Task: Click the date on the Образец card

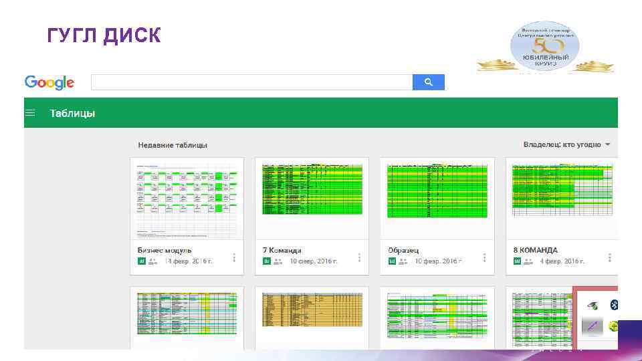Action: tap(439, 261)
